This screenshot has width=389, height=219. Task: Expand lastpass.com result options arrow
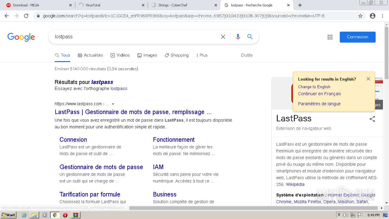[x=113, y=104]
